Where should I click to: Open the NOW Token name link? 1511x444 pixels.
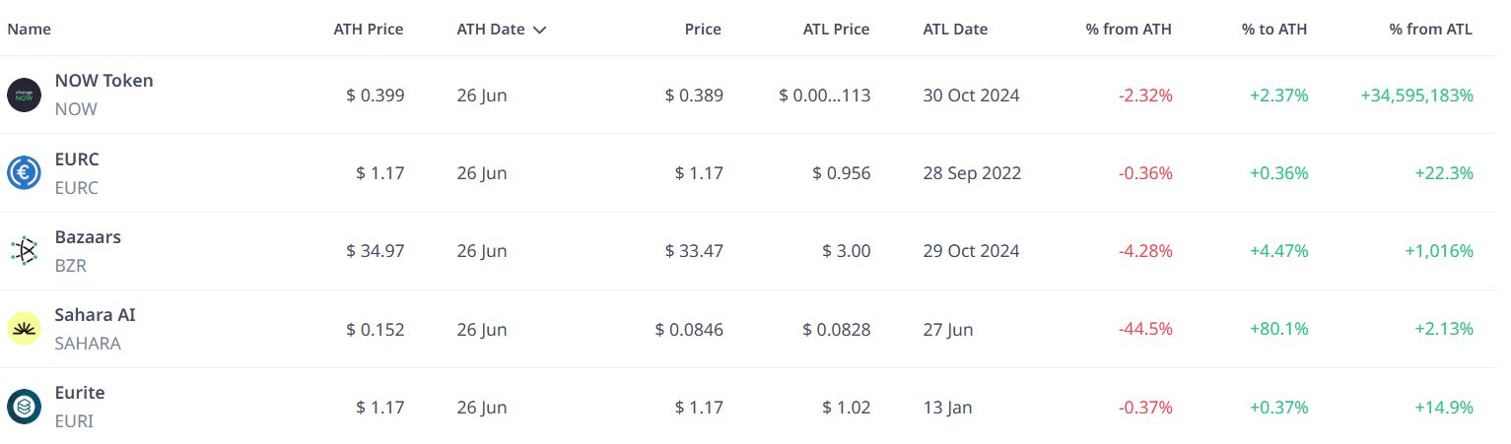[x=103, y=81]
